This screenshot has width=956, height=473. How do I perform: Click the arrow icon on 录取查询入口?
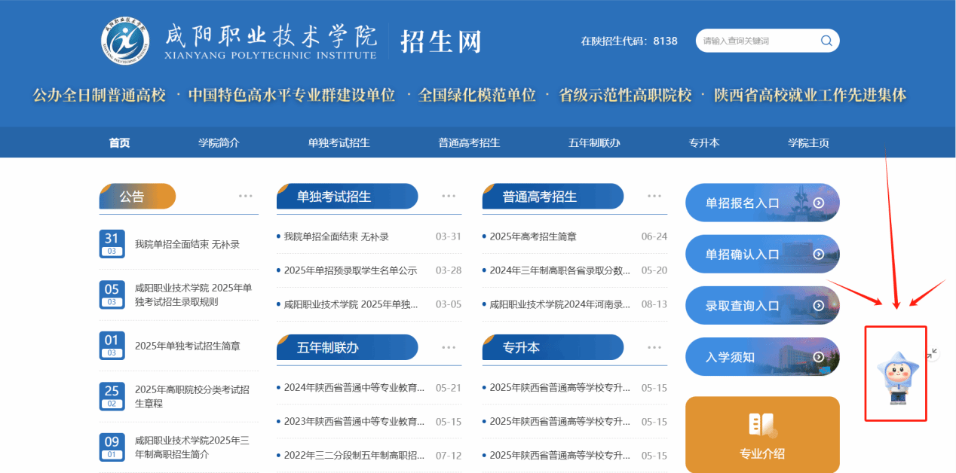point(818,306)
